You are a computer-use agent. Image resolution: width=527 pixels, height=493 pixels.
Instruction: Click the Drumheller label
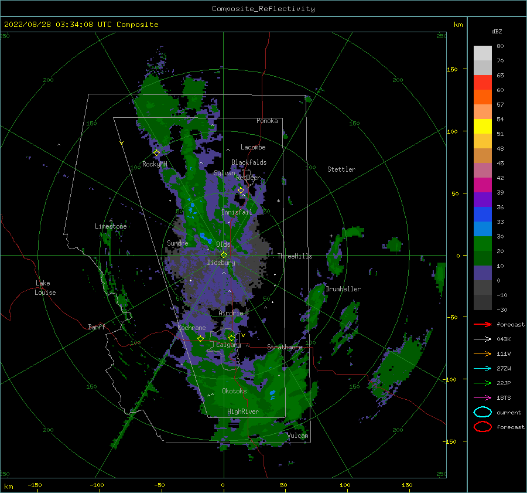tap(343, 289)
